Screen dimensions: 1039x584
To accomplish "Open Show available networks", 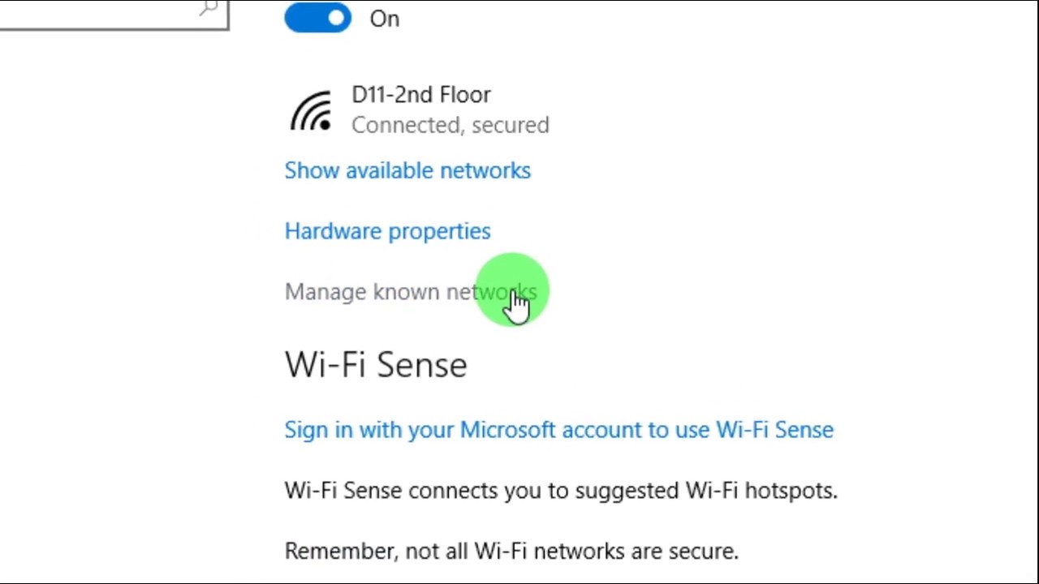I will 407,170.
